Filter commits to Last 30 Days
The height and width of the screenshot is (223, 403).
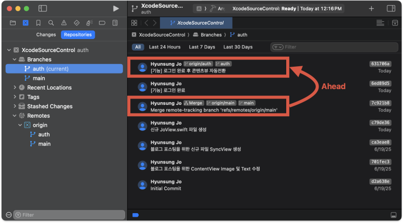238,47
